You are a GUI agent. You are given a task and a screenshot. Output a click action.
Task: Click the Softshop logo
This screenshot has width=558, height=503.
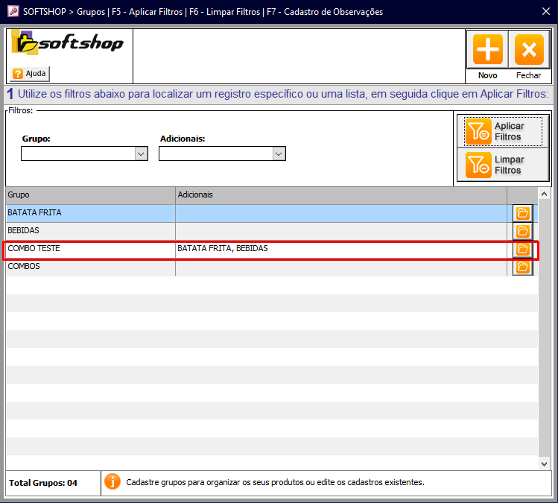coord(68,45)
